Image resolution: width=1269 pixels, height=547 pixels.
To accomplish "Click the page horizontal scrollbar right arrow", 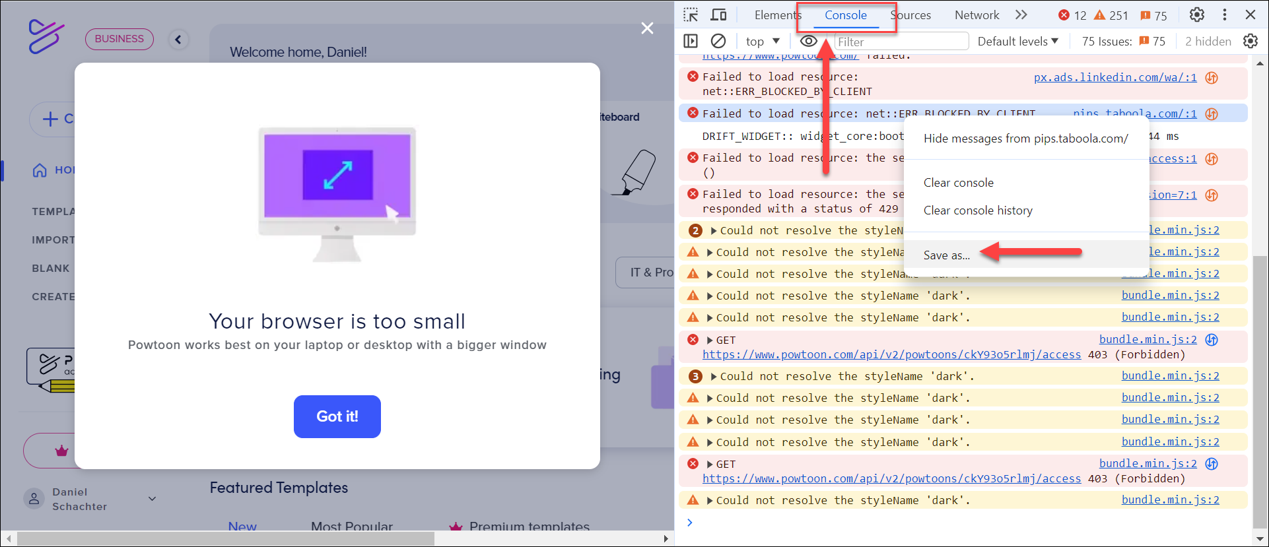I will pos(666,538).
